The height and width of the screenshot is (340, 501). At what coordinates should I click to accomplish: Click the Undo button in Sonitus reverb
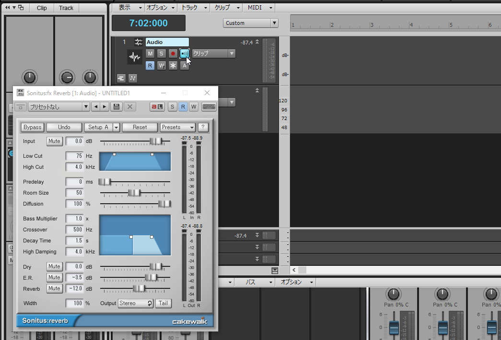[64, 128]
